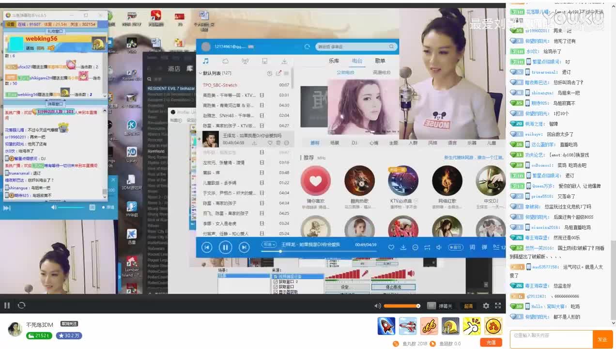
Task: Open the stream player settings gear
Action: (x=486, y=306)
